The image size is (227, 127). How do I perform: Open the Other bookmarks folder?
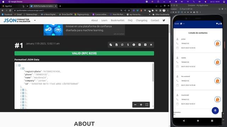click(x=161, y=14)
